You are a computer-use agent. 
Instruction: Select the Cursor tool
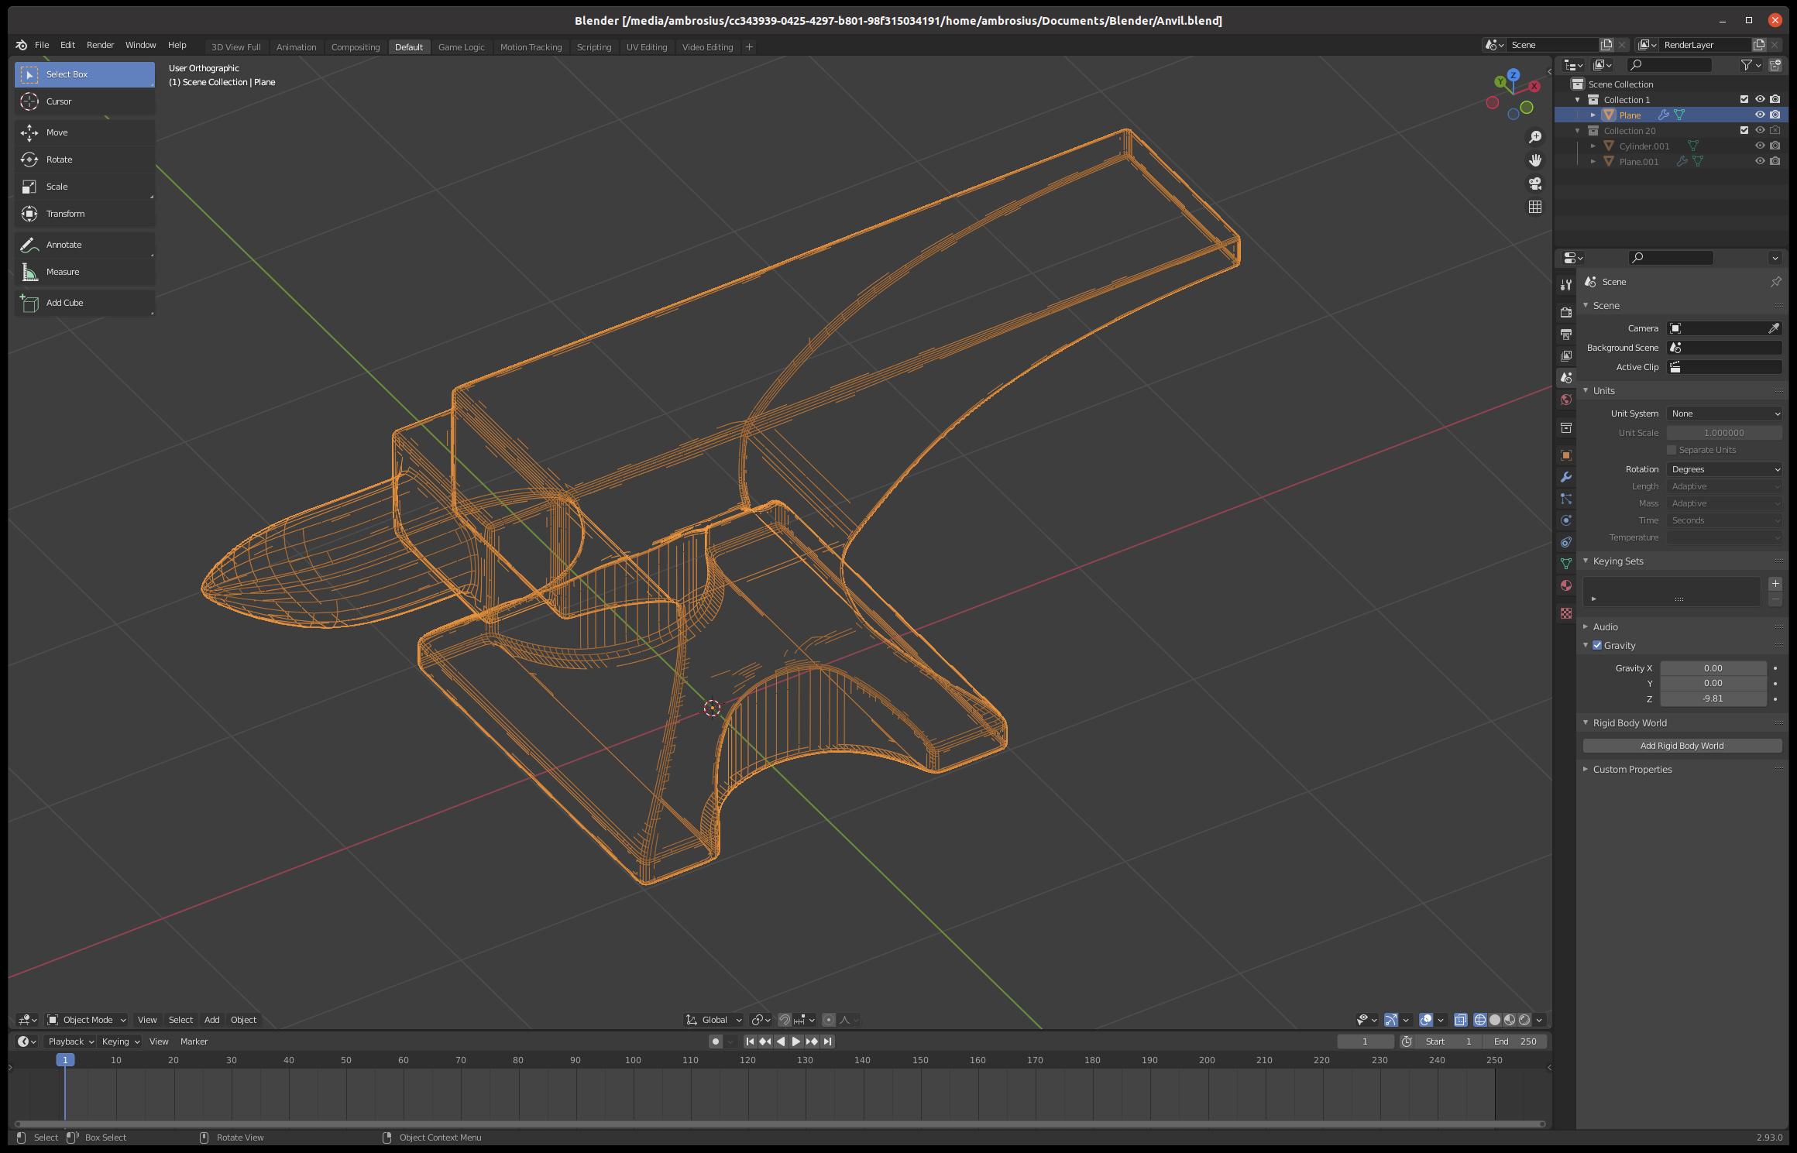(84, 101)
